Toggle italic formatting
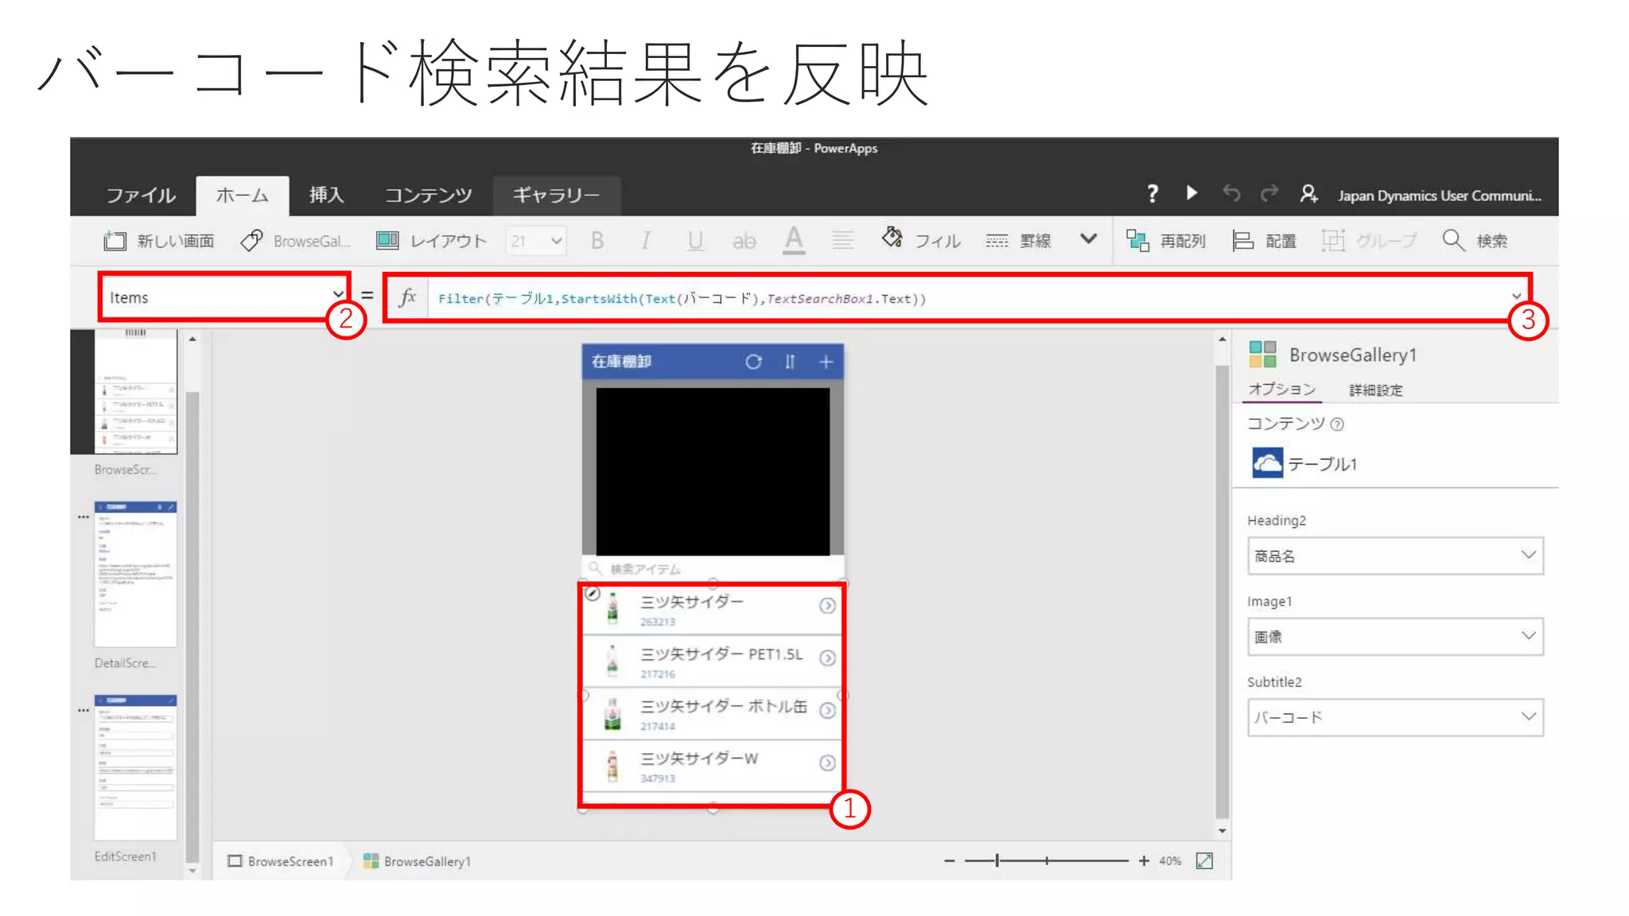Screen dimensions: 1629x916 coord(646,241)
